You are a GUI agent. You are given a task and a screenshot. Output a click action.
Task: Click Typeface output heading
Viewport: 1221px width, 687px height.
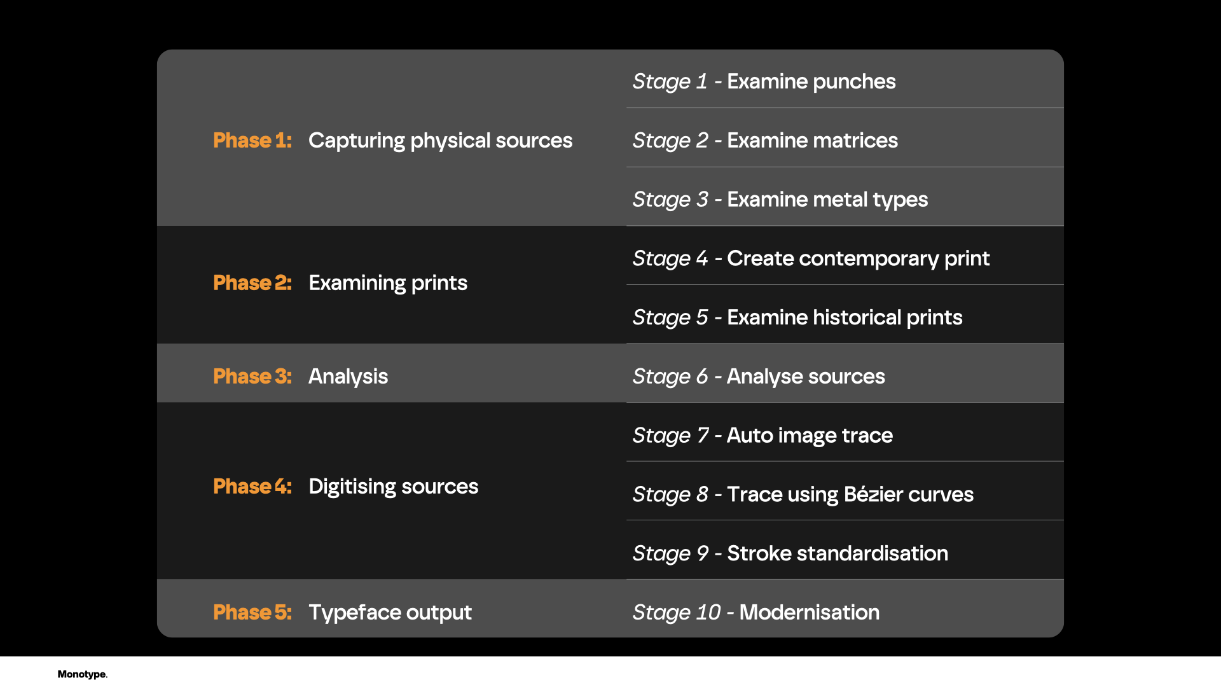(390, 613)
